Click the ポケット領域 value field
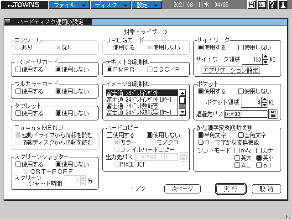The image size is (292, 219). (x=251, y=102)
